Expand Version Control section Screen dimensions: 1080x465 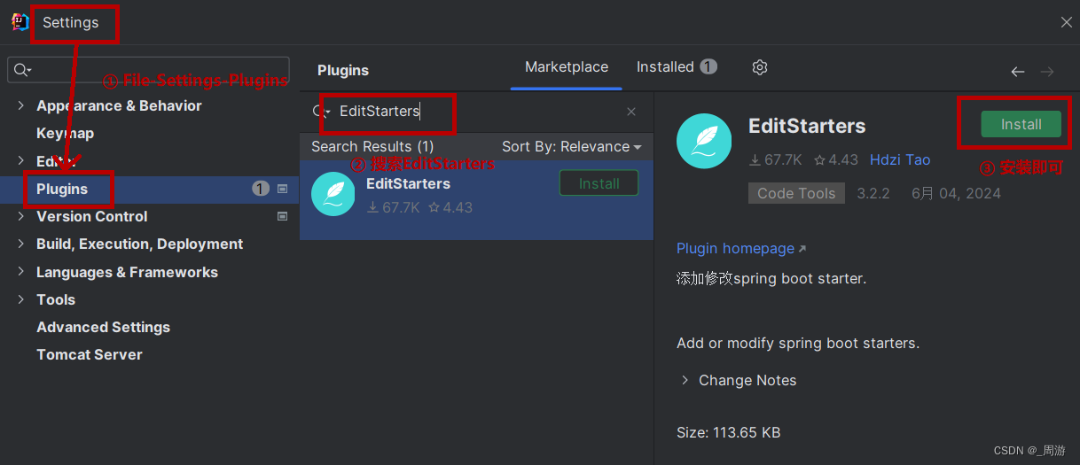click(x=20, y=216)
